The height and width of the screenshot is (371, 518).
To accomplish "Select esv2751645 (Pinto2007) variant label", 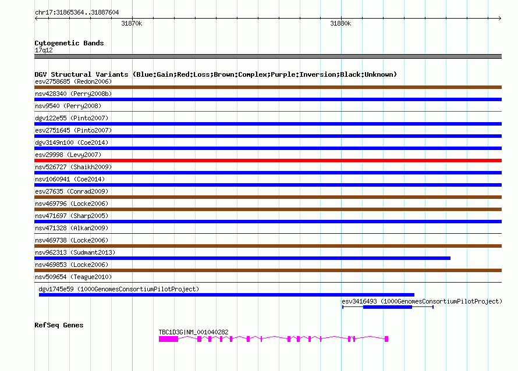I will tap(73, 130).
